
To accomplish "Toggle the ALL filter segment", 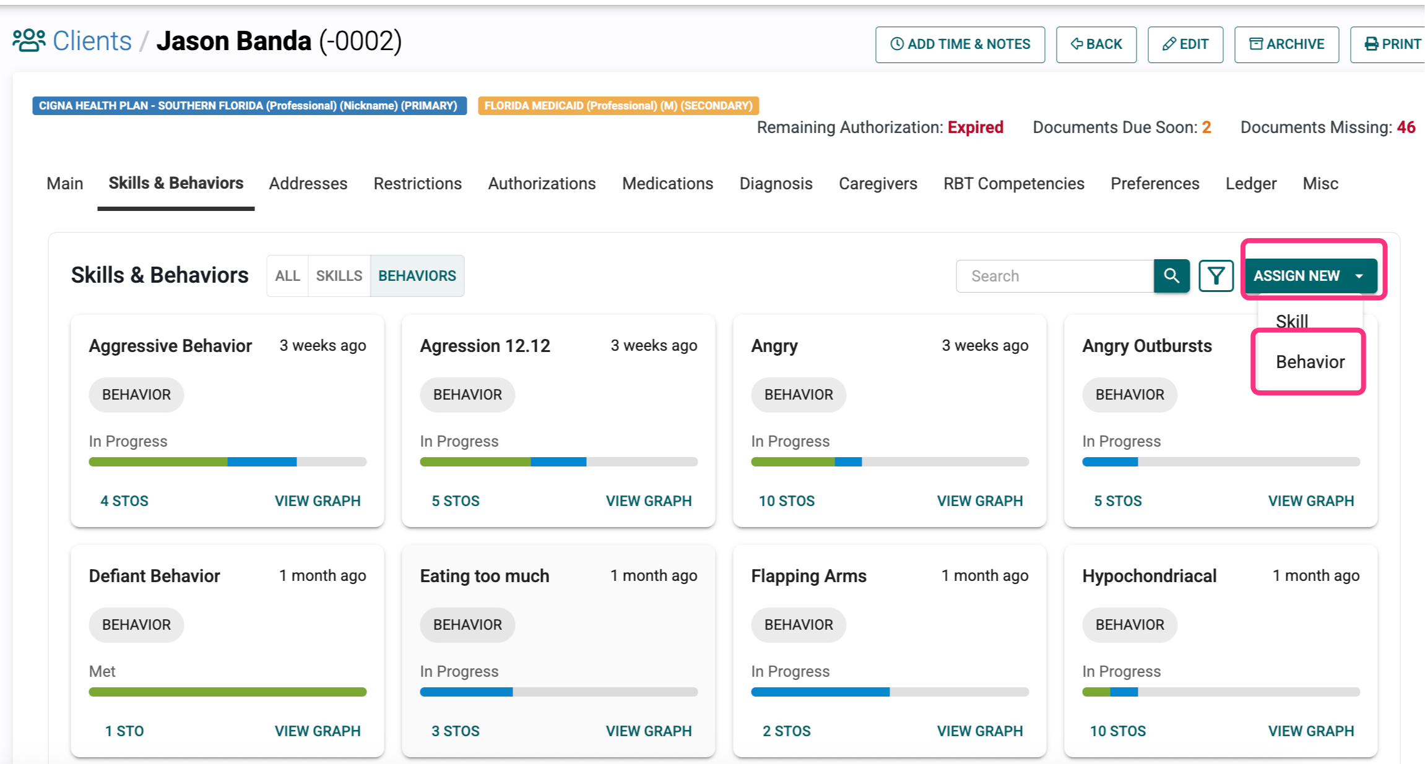I will click(x=287, y=276).
